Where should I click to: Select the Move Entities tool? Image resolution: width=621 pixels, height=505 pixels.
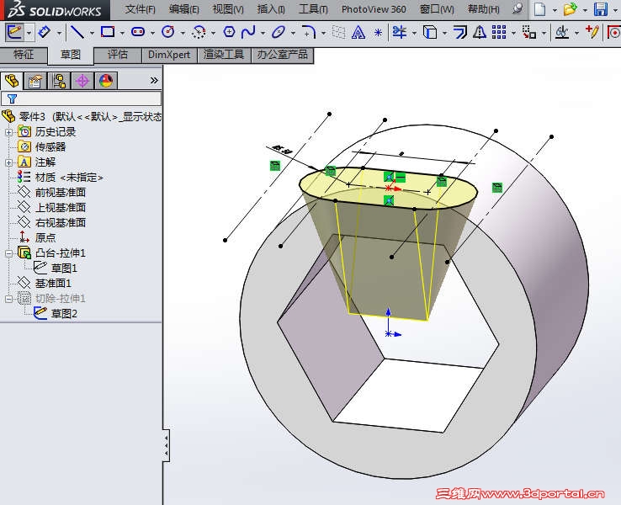(529, 32)
